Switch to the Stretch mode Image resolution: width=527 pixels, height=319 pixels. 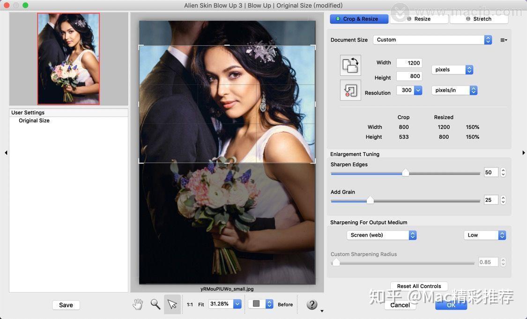tap(479, 19)
